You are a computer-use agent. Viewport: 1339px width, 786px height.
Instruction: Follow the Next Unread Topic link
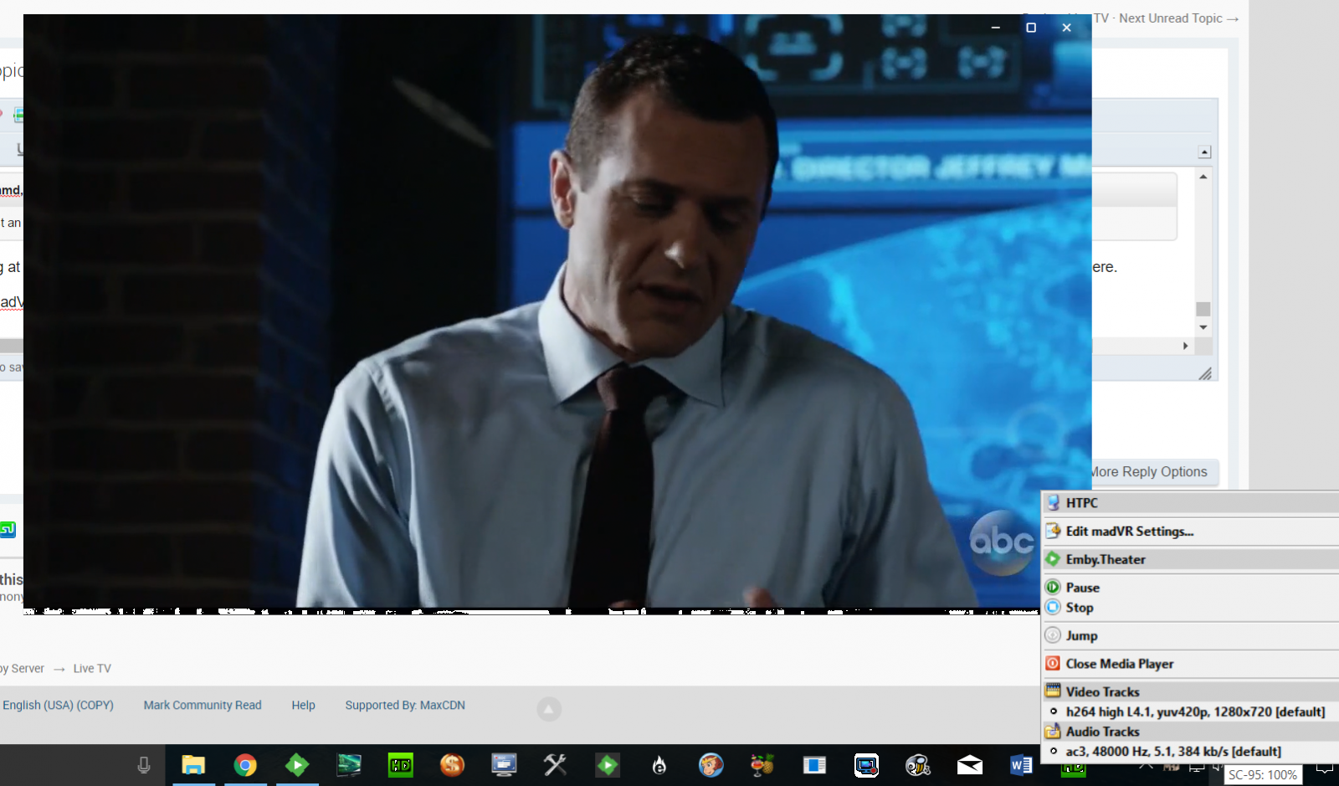click(1178, 18)
